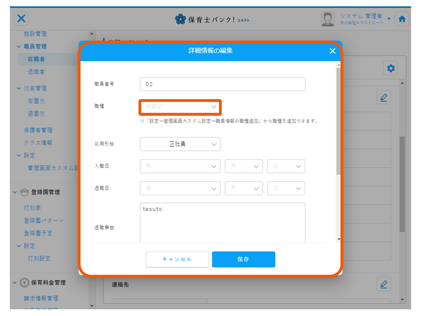Click the 退職事由 text area
Viewport: 421px width, 316px height.
(223, 223)
